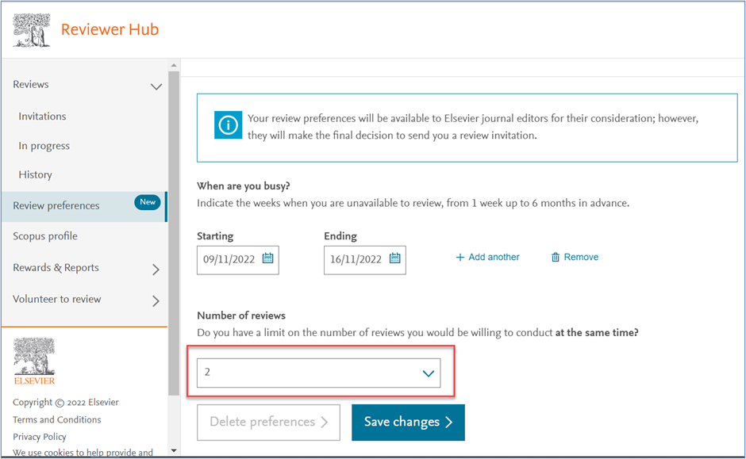Select Scopus profile menu item
Image resolution: width=746 pixels, height=459 pixels.
45,236
